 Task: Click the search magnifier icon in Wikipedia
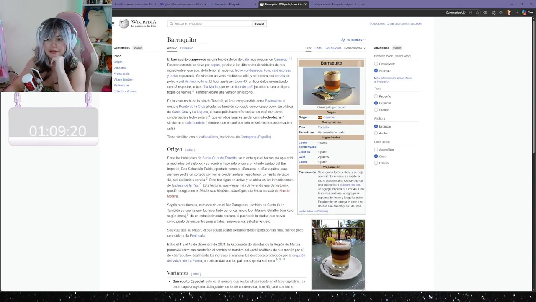click(x=171, y=24)
